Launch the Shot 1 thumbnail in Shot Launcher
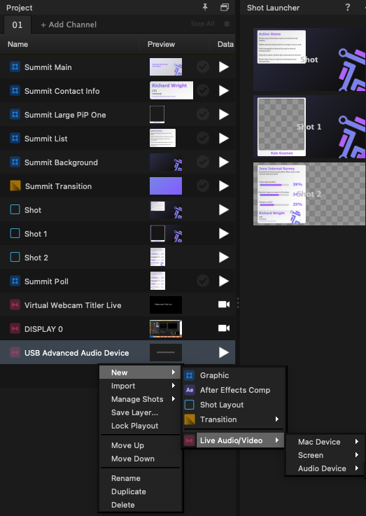366x516 pixels. pyautogui.click(x=309, y=127)
